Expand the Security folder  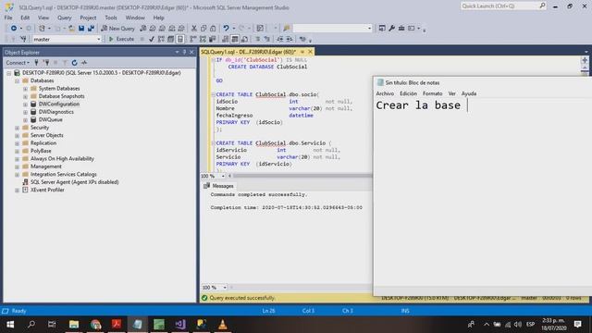point(17,128)
